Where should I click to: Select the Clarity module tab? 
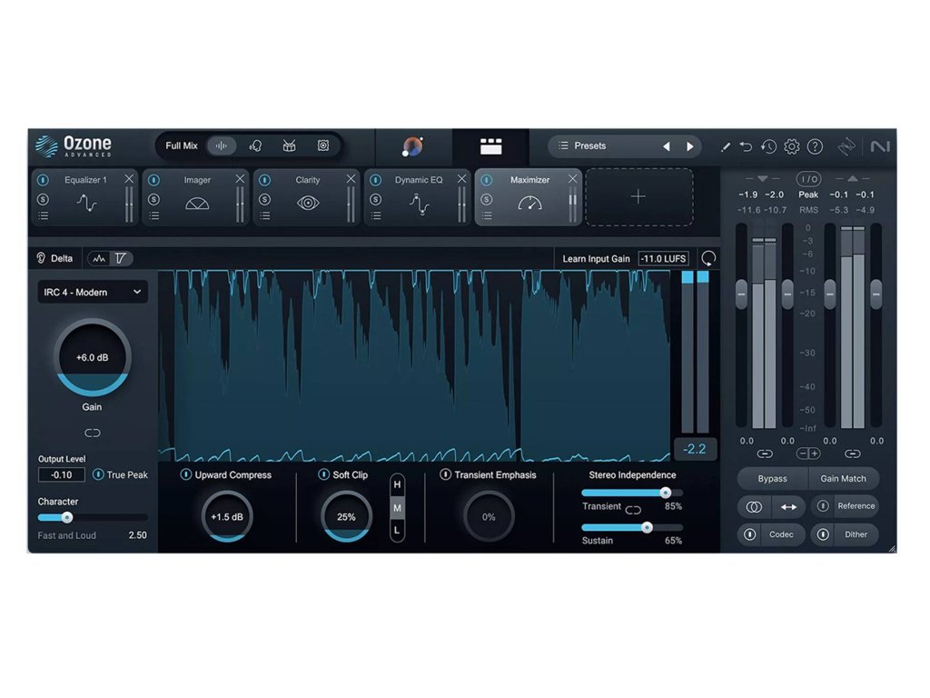(308, 198)
